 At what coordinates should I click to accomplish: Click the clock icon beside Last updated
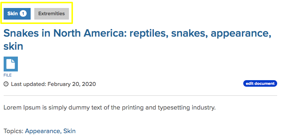tap(6, 84)
